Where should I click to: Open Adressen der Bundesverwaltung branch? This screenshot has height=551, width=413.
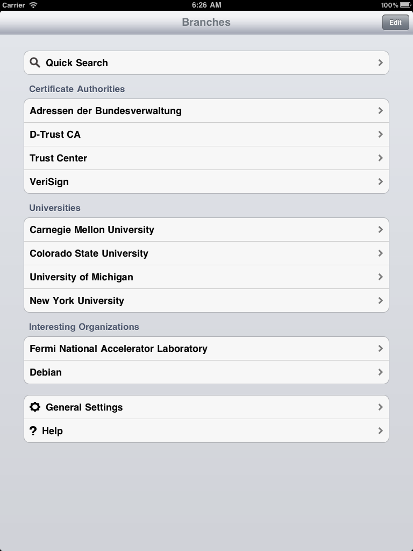206,111
